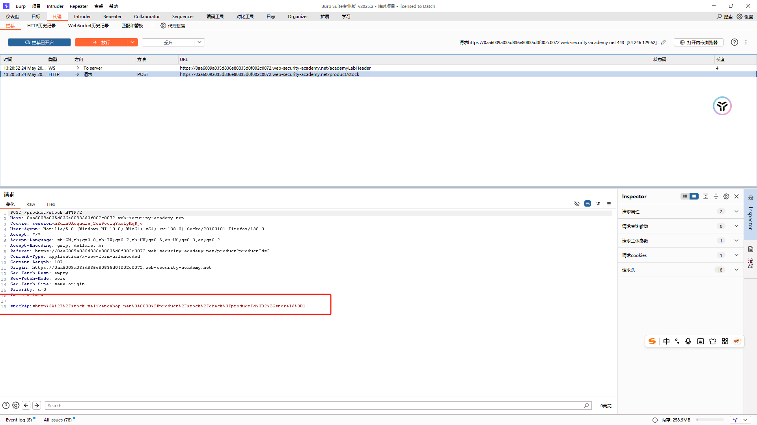Toggle line wrap icon in request editor
Screen dimensions: 757x425
coord(587,203)
